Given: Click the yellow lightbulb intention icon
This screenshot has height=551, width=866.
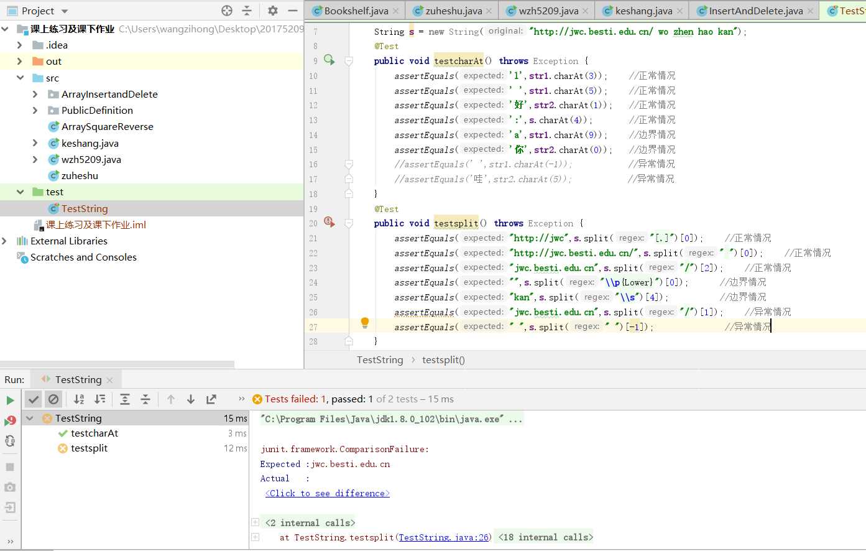Looking at the screenshot, I should [x=365, y=323].
